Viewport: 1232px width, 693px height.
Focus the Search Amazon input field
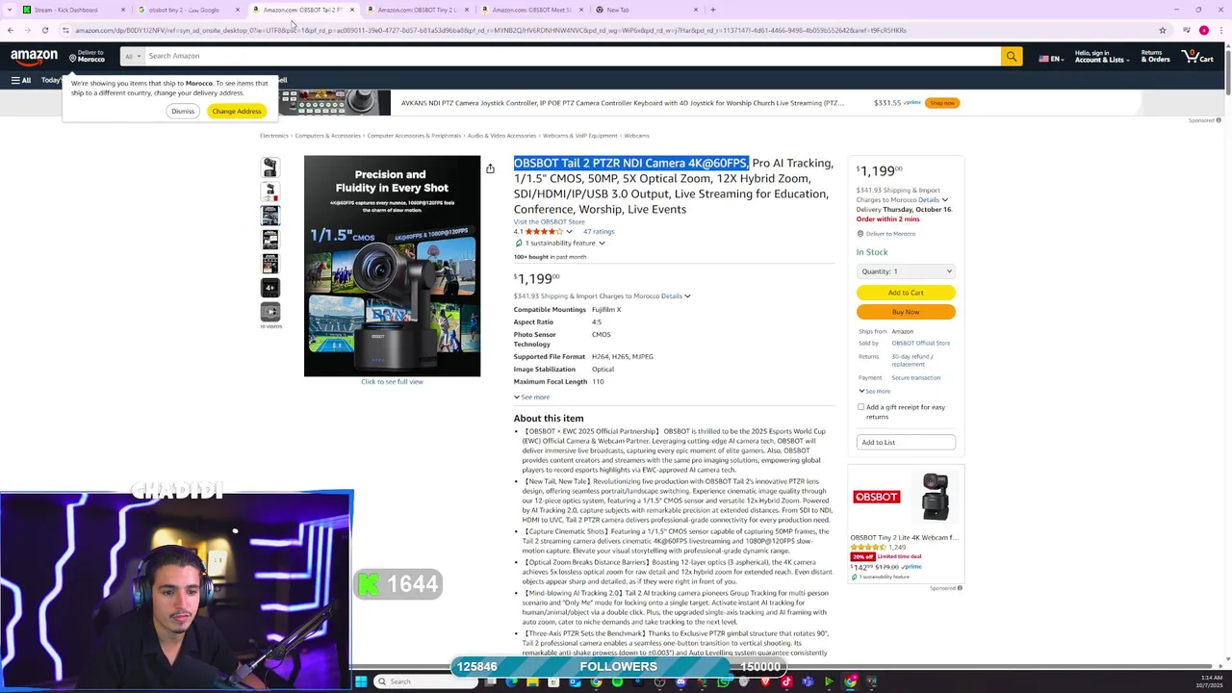coord(573,56)
